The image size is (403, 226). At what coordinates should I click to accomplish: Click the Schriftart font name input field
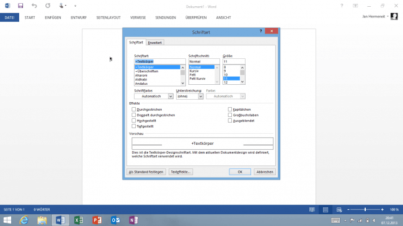coord(159,61)
